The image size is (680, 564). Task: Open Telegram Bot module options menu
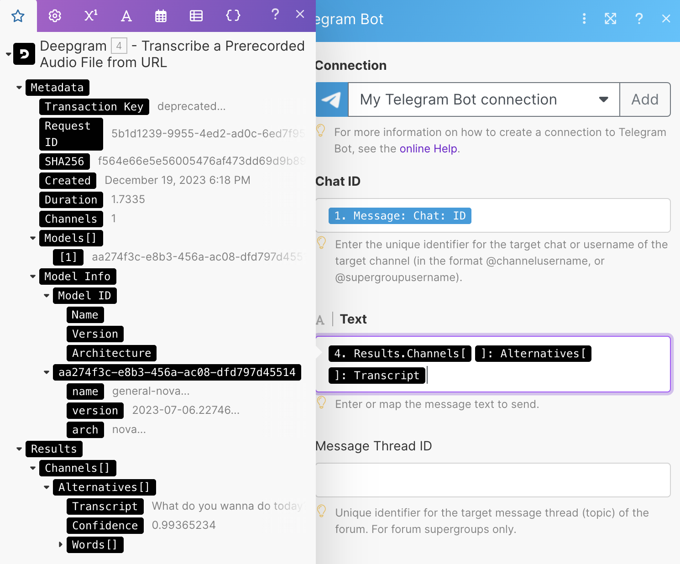584,19
